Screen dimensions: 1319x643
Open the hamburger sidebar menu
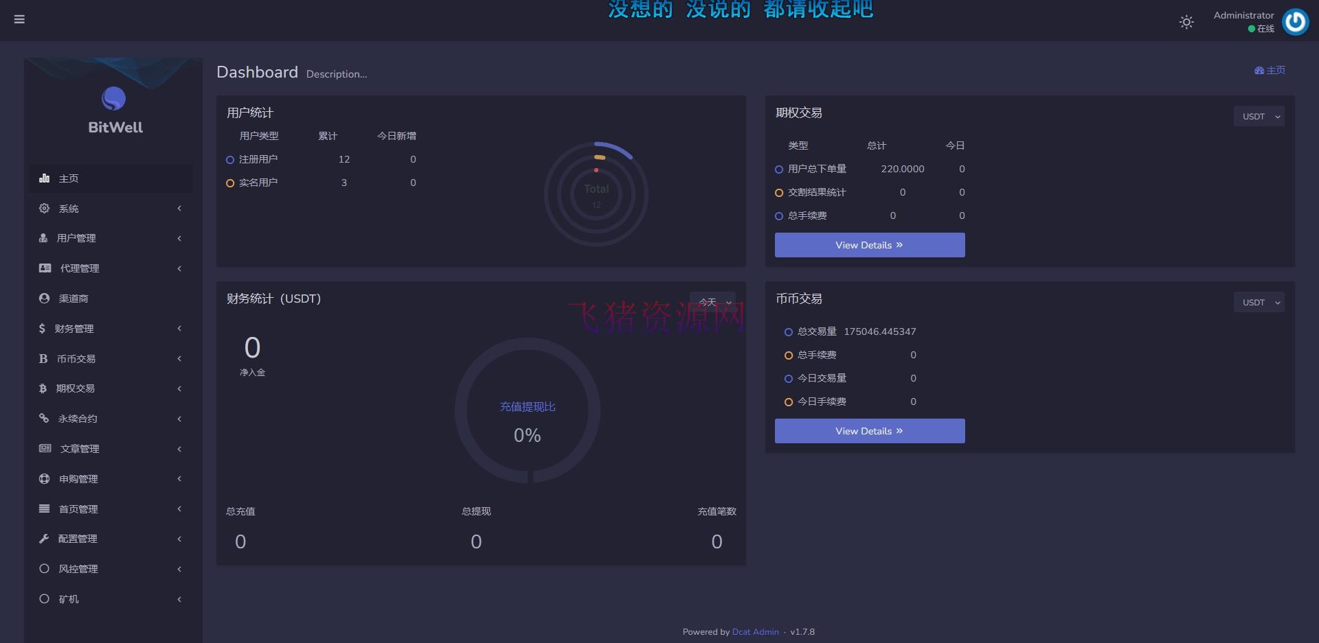[19, 19]
